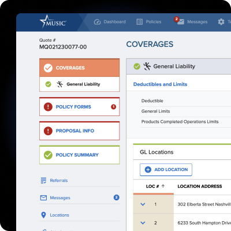Expand location row 1 chevron
Image resolution: width=231 pixels, height=231 pixels.
click(x=143, y=204)
